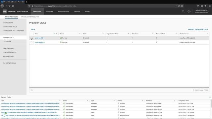Image resolution: width=212 pixels, height=119 pixels.
Task: Open Edge Gateways in sidebar
Action: coord(8,48)
